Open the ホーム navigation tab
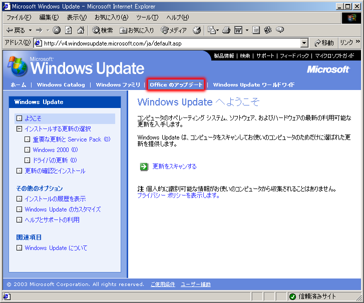The height and width of the screenshot is (303, 364). pyautogui.click(x=19, y=85)
